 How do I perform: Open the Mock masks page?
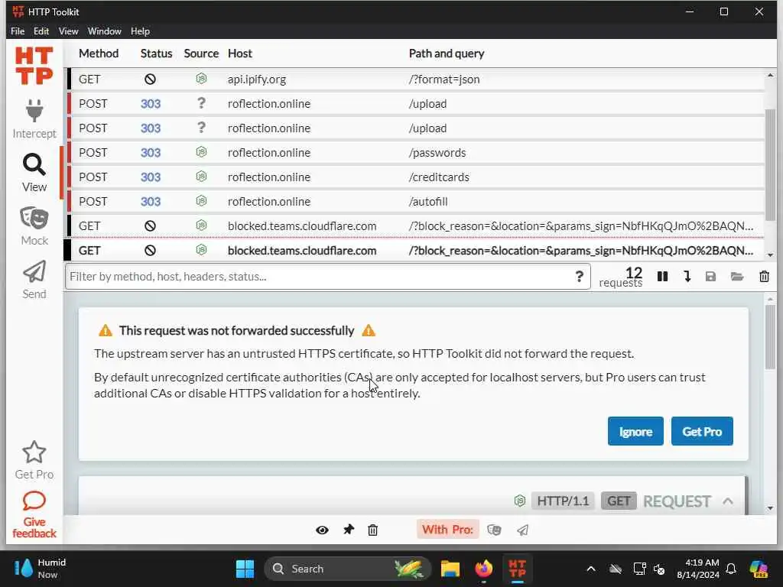click(34, 226)
